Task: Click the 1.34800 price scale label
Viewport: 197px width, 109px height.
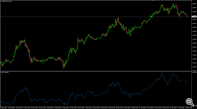Action: point(194,32)
